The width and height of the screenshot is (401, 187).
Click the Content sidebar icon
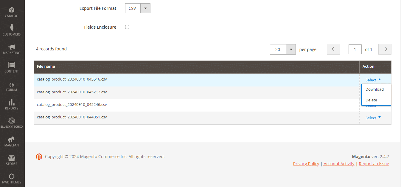[x=12, y=67]
